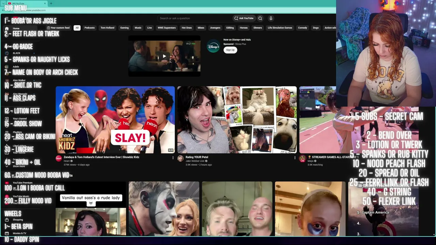The width and height of the screenshot is (436, 245).
Task: Select the WWE Superstars filter chip
Action: [x=167, y=28]
